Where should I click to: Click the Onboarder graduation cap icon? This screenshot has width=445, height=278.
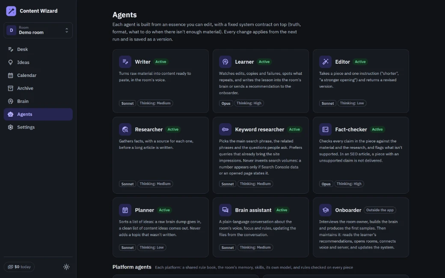pos(325,210)
